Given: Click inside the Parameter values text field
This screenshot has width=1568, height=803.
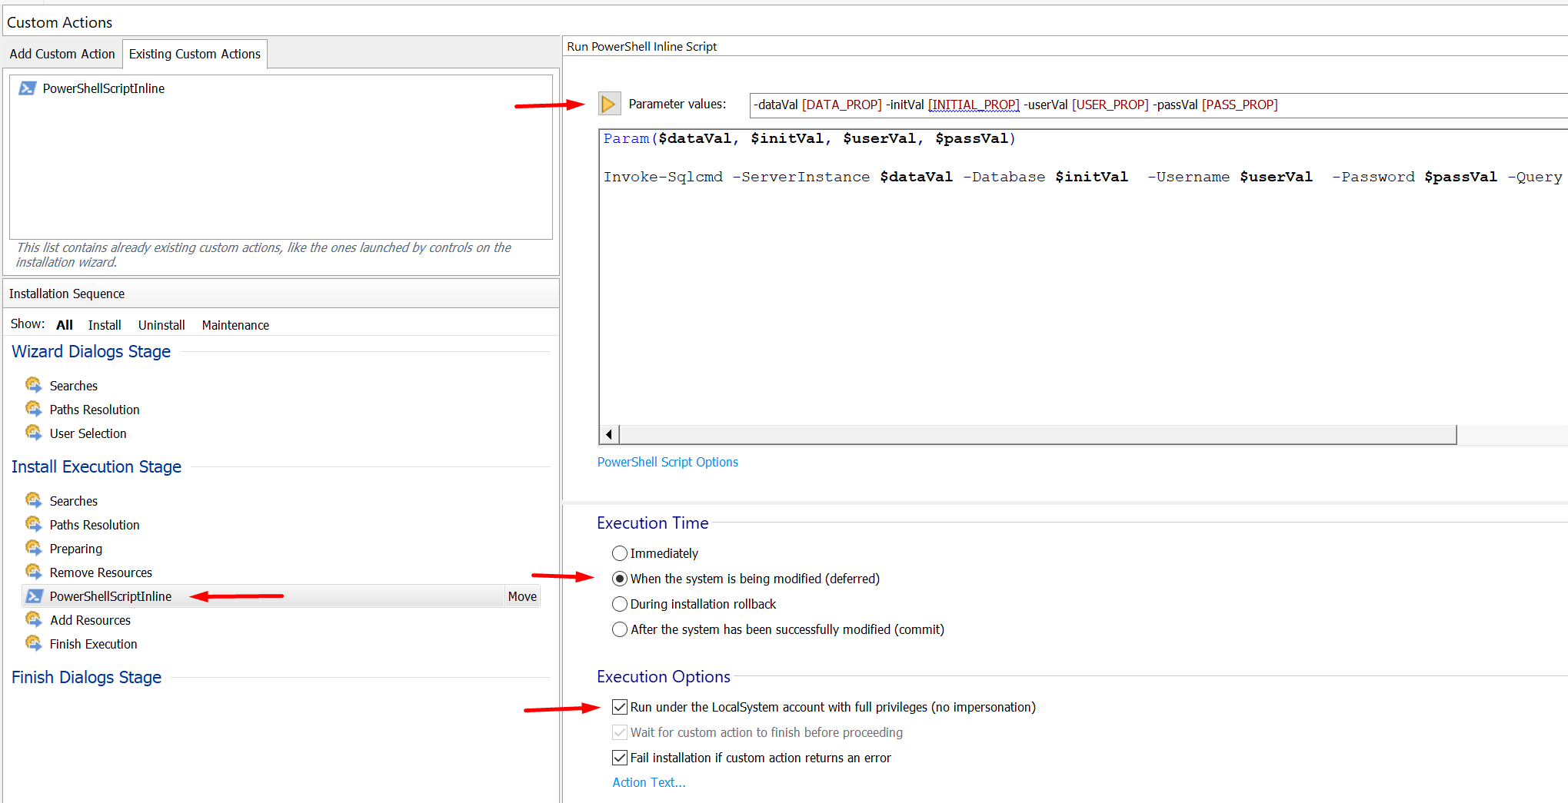Looking at the screenshot, I should [x=1384, y=105].
